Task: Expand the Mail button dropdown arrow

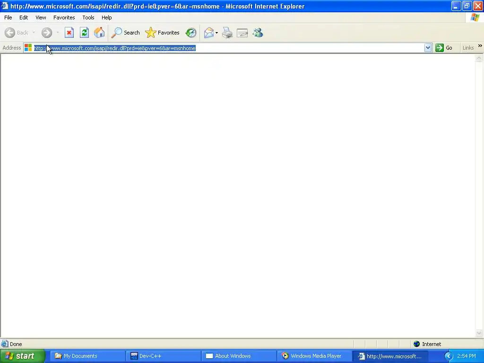Action: [x=216, y=33]
